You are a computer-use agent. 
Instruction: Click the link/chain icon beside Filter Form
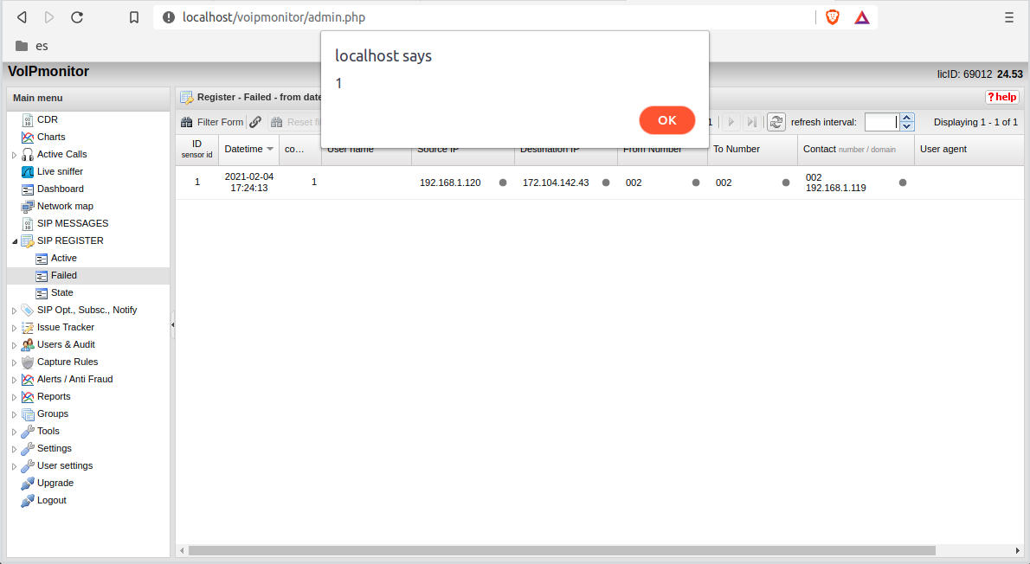coord(255,121)
